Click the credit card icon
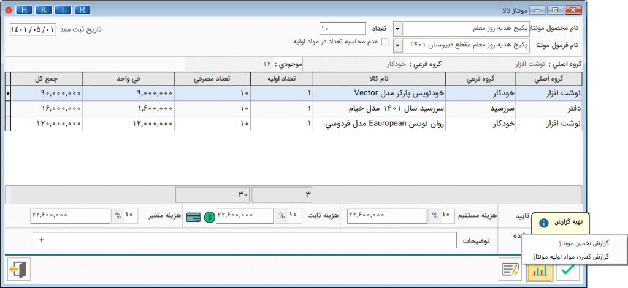 tap(194, 218)
